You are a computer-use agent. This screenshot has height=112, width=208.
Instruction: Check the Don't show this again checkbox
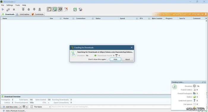coord(108,59)
